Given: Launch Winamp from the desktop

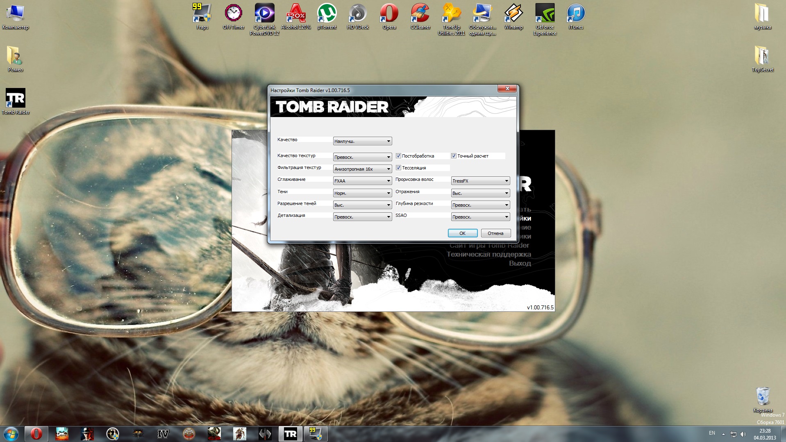Looking at the screenshot, I should point(513,17).
